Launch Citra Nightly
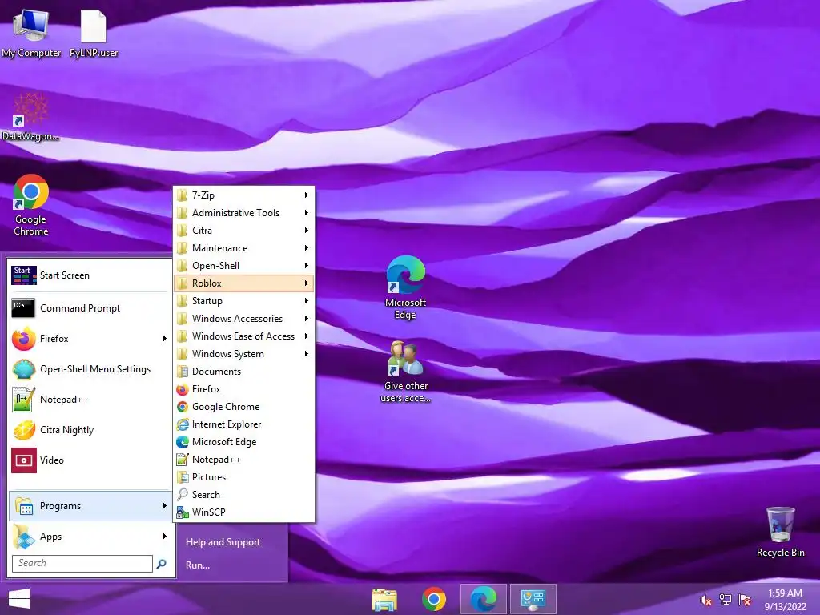The image size is (820, 615). pyautogui.click(x=90, y=430)
